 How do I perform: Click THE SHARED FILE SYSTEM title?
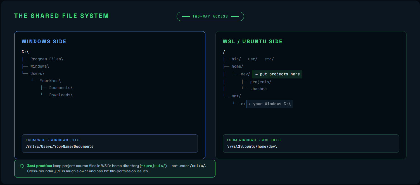(x=61, y=16)
